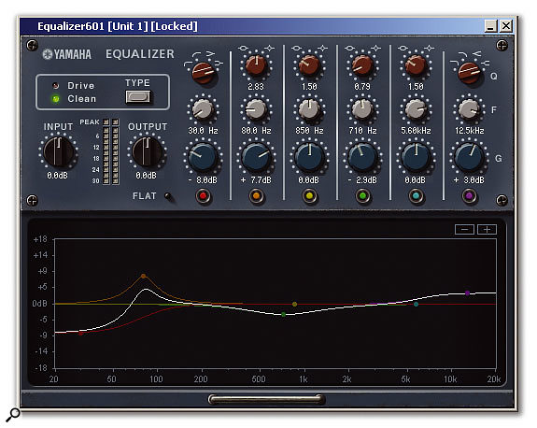Image resolution: width=537 pixels, height=428 pixels.
Task: Click the 710 Hz frequency knob
Action: pyautogui.click(x=362, y=109)
